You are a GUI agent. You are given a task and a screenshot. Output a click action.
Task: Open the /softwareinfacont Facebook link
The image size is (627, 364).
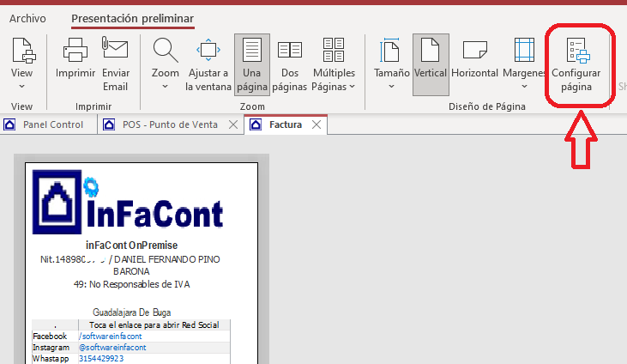pyautogui.click(x=111, y=336)
